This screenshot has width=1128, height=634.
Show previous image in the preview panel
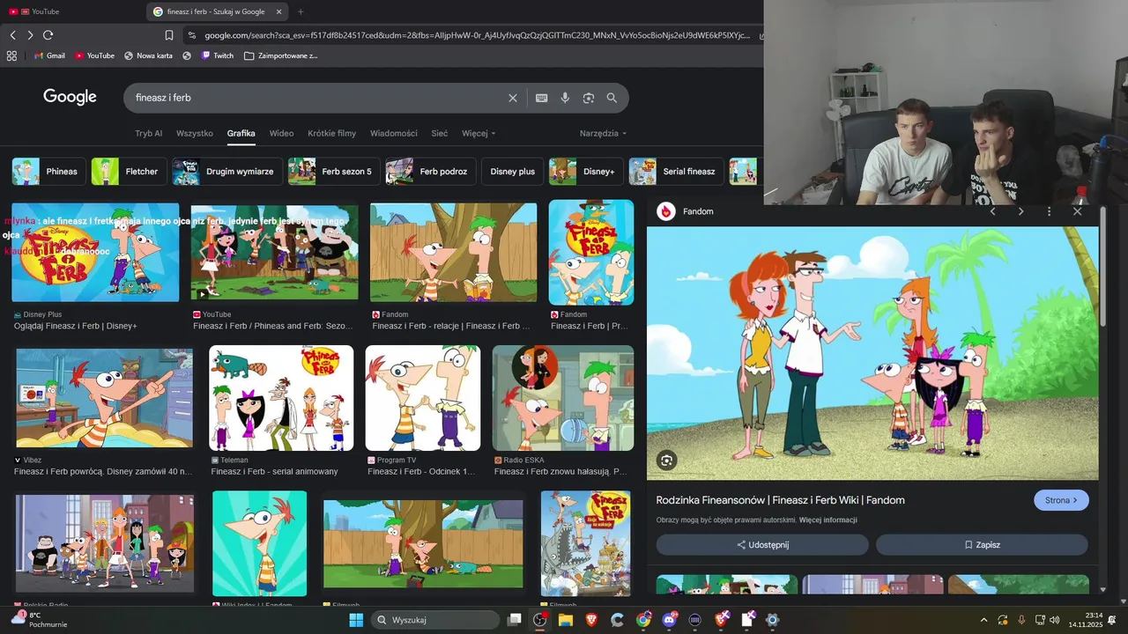992,211
